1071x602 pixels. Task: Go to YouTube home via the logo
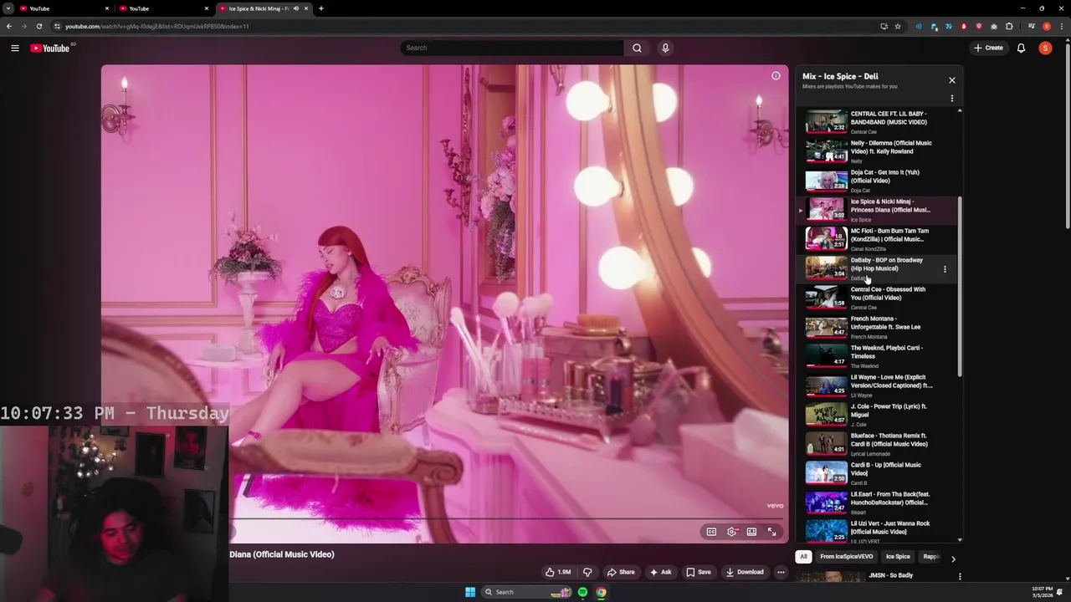click(50, 48)
